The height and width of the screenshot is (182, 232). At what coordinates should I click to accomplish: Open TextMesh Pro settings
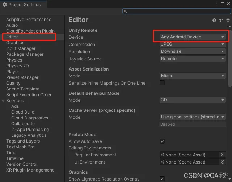[20, 147]
